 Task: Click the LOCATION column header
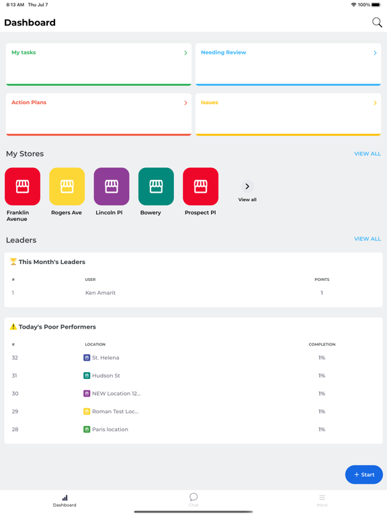coord(95,344)
